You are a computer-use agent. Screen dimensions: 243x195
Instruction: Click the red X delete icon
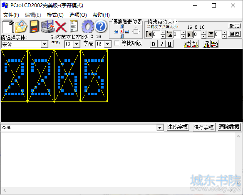point(61,26)
